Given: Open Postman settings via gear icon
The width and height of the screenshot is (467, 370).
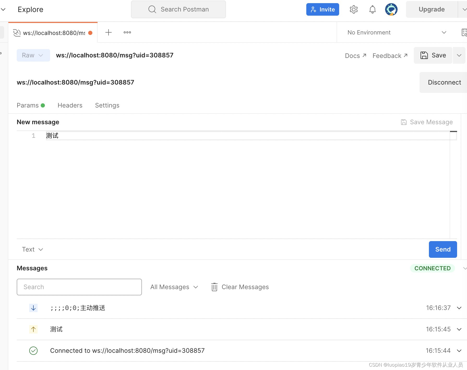Looking at the screenshot, I should (x=354, y=9).
